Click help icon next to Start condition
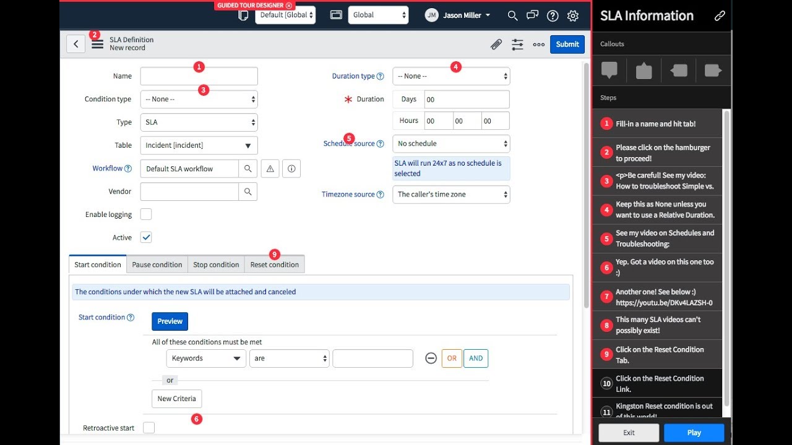 (131, 317)
